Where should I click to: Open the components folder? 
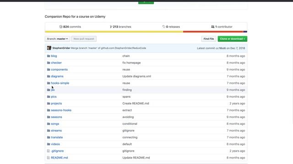pos(59,70)
